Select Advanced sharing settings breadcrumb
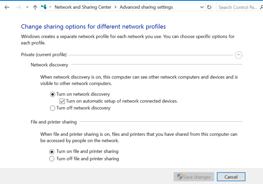 [146, 7]
